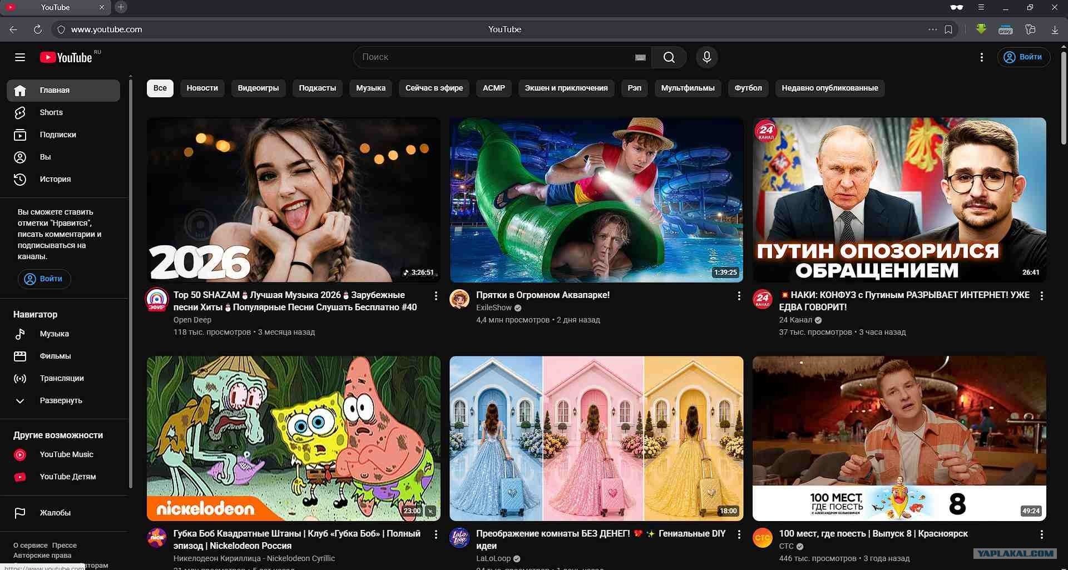
Task: Select the Подкасты filter chip
Action: point(318,88)
